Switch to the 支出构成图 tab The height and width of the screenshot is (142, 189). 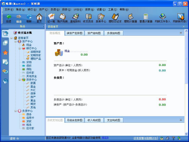coord(113,120)
